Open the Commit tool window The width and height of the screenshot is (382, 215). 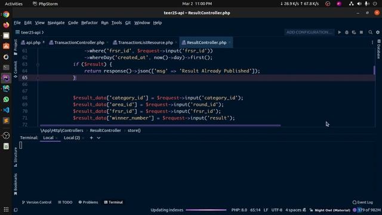tap(16, 69)
